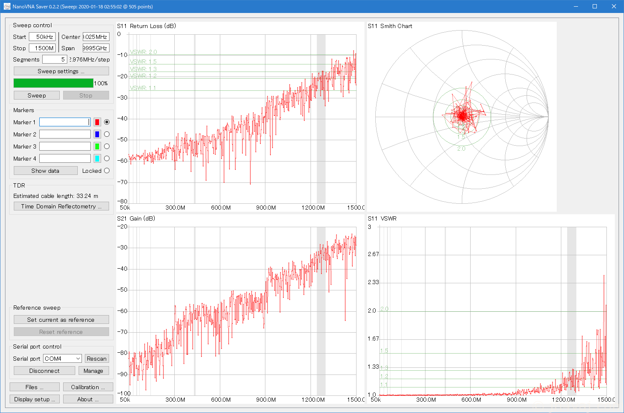The image size is (624, 413).
Task: Focus the Center frequency field
Action: point(96,37)
